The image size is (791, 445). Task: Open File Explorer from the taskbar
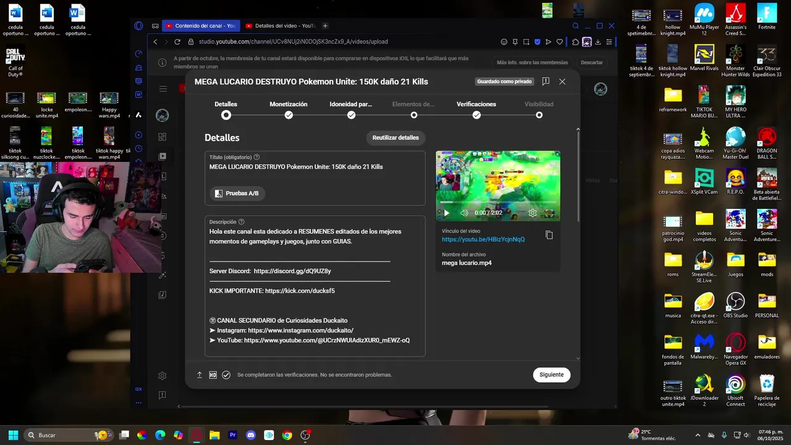pos(214,435)
